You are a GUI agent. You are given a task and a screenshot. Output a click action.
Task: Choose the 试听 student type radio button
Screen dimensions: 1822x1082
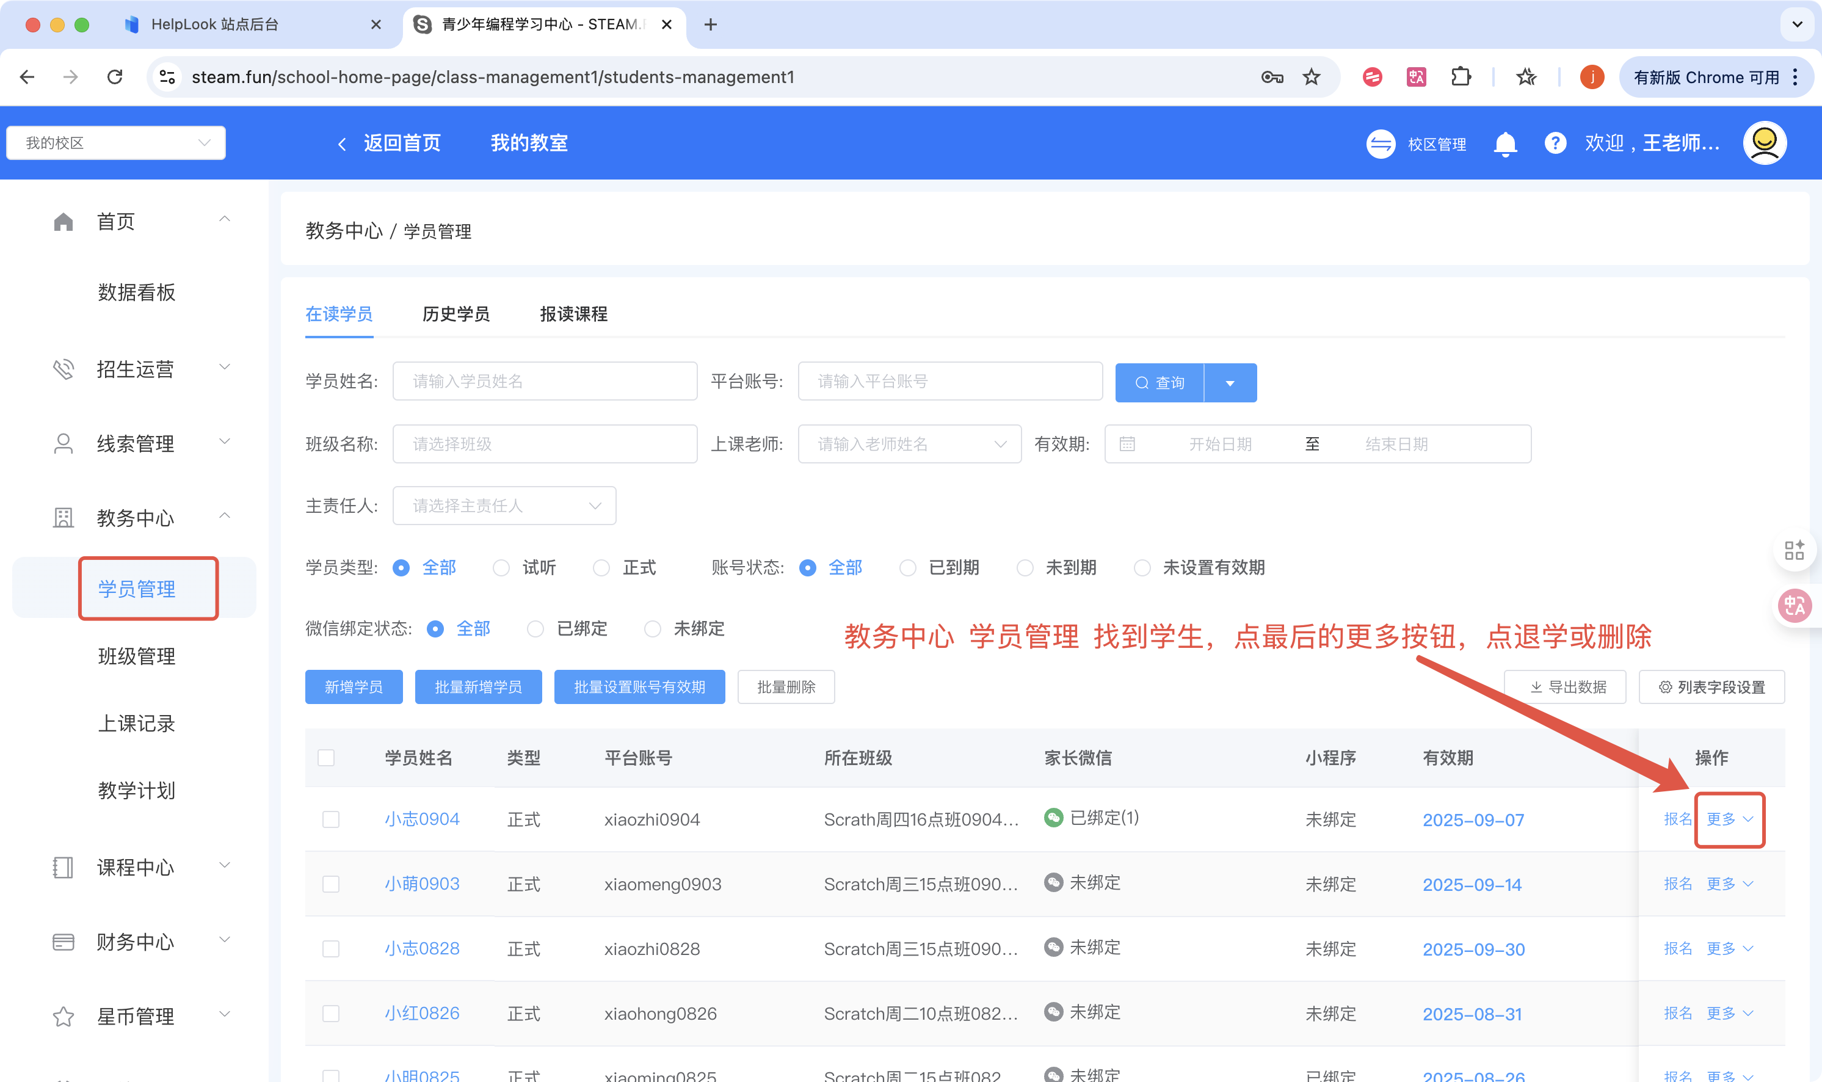502,567
